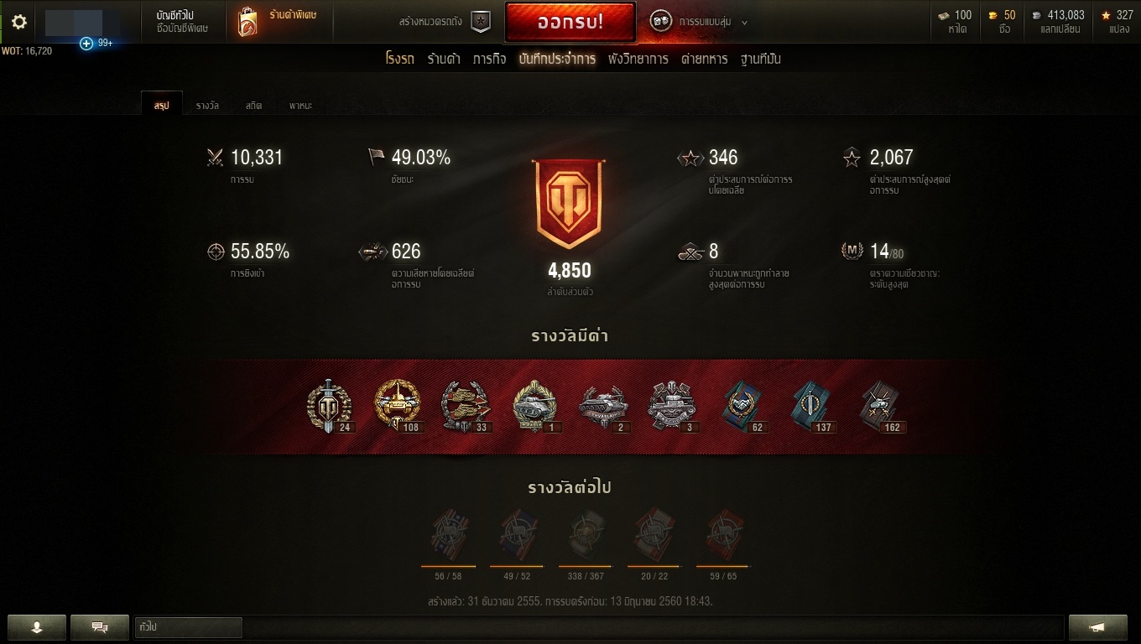Switch to the สถิติ statistics tab
The height and width of the screenshot is (644, 1141).
click(254, 106)
